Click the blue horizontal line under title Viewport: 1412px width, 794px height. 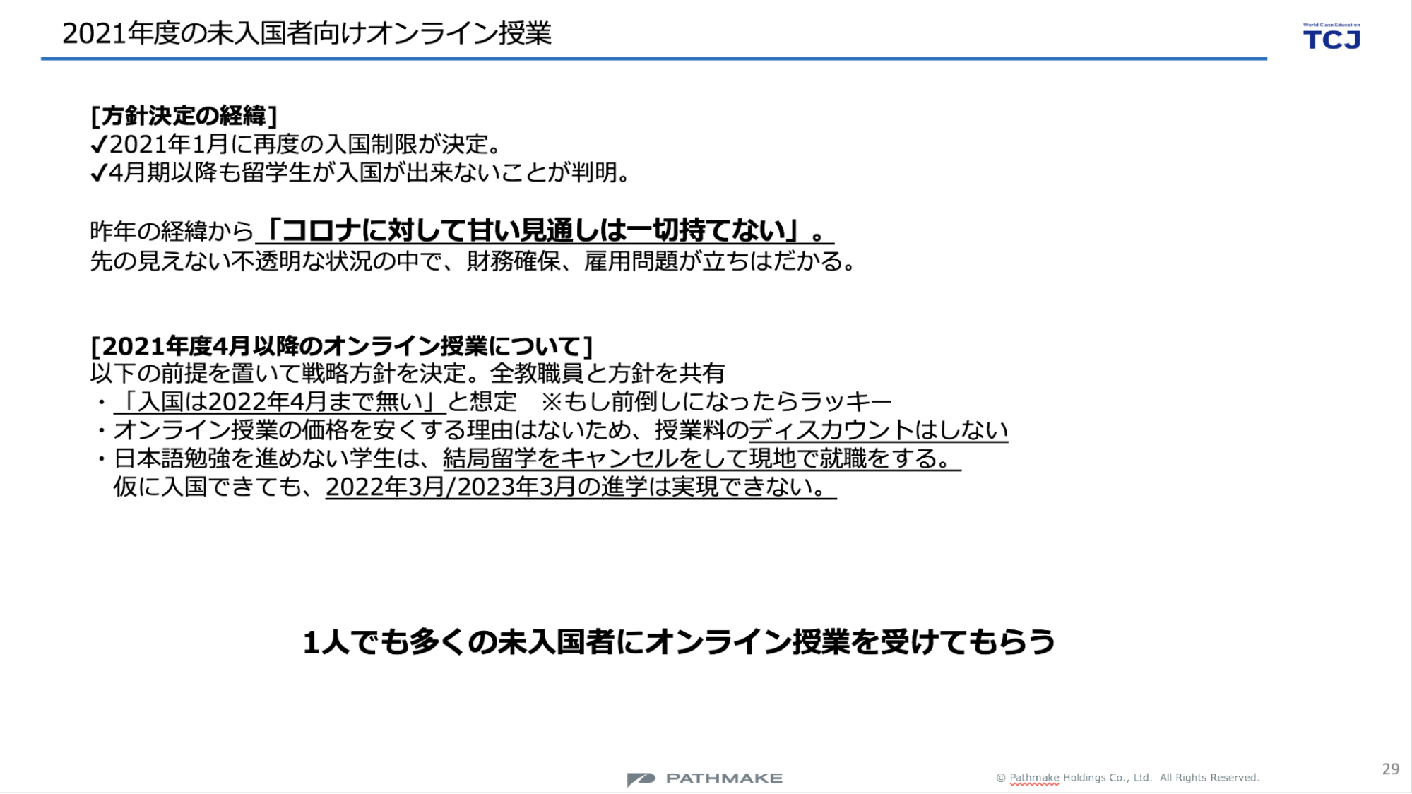tap(653, 59)
